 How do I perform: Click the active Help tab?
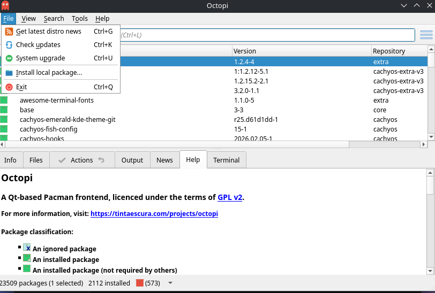tap(193, 159)
